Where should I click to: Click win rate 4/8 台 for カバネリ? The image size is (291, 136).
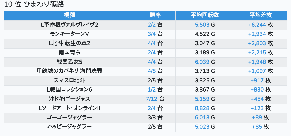point(155,71)
